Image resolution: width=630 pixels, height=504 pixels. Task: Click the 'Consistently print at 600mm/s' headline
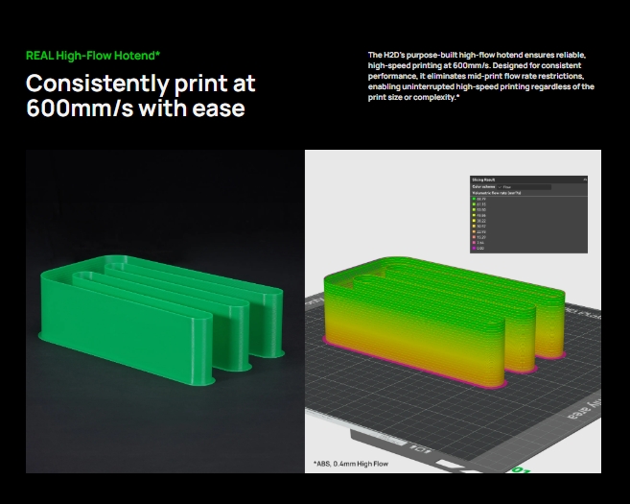point(140,95)
